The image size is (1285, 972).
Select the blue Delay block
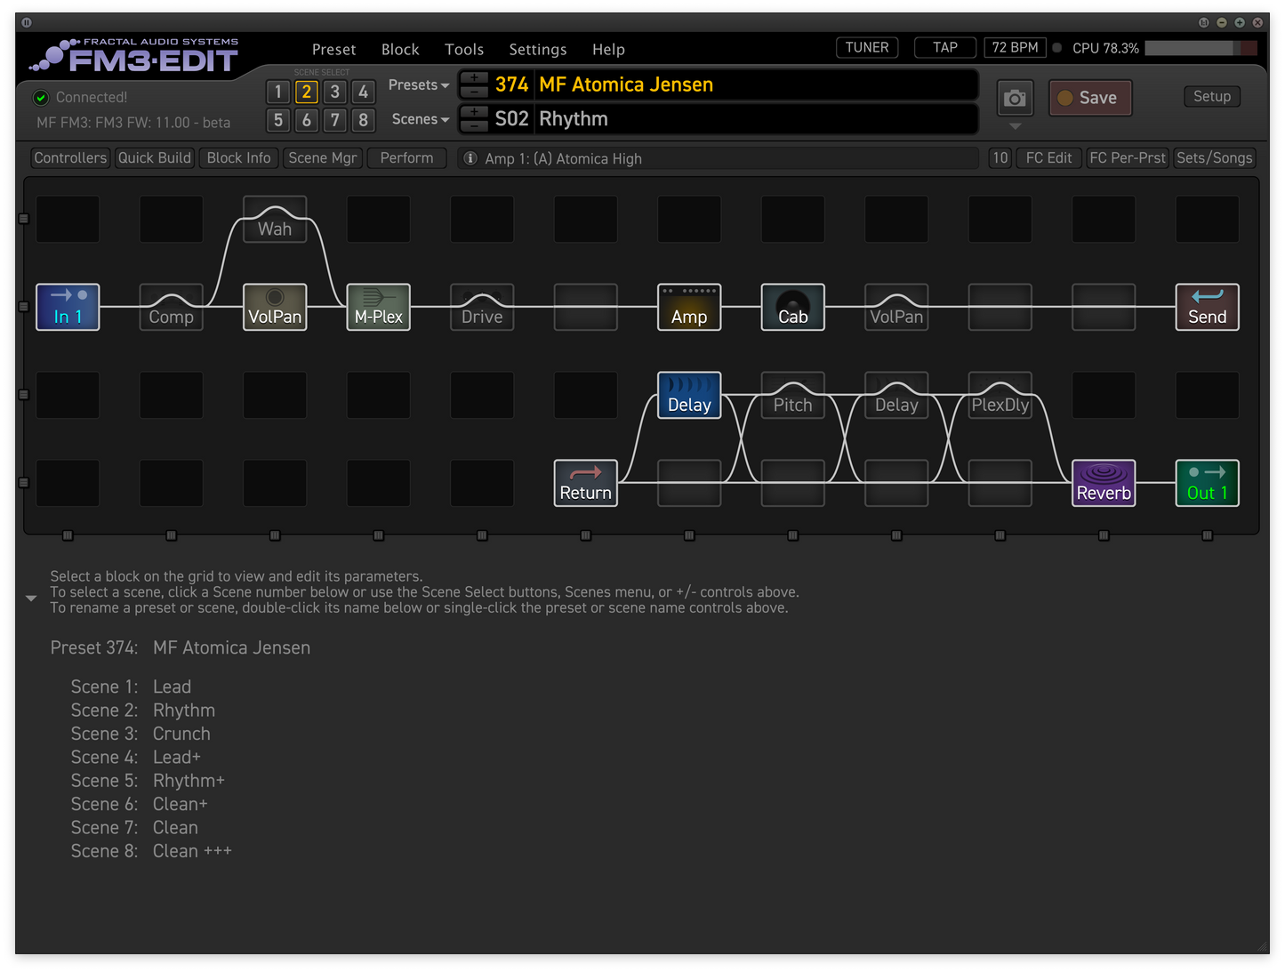click(x=689, y=395)
